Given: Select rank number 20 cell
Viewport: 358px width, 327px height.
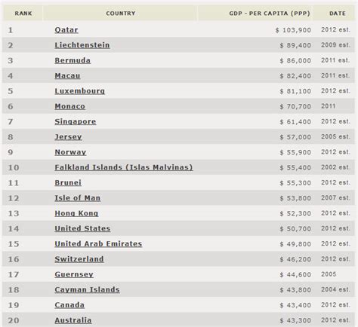Looking at the screenshot, I should pyautogui.click(x=14, y=320).
